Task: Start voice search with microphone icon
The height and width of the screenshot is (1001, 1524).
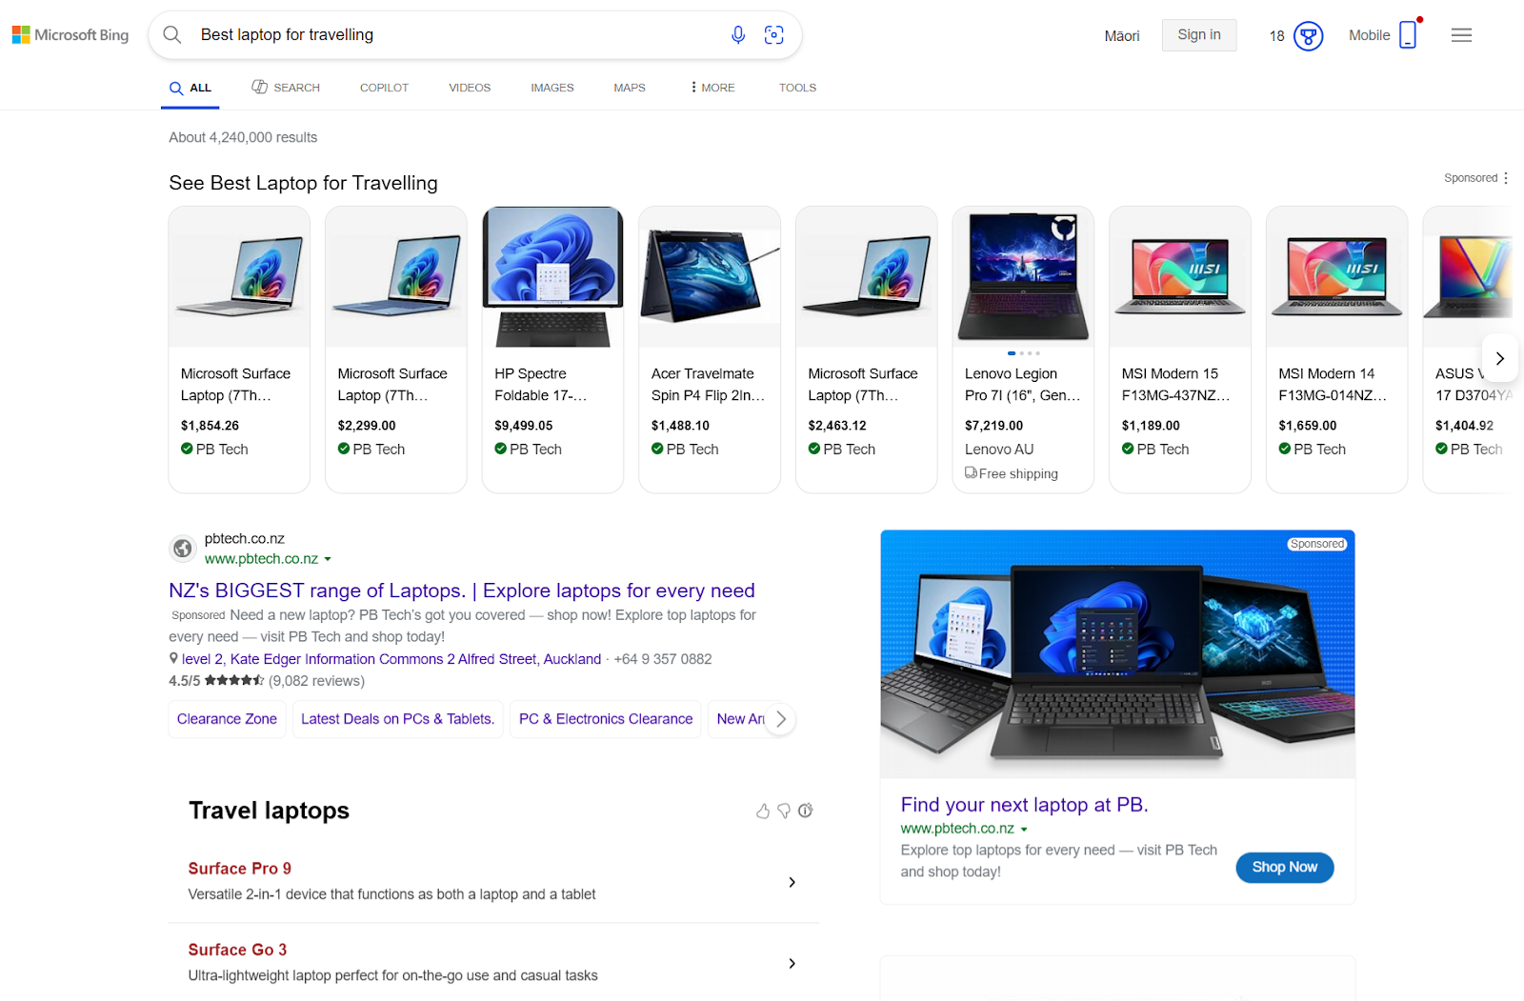Action: 738,35
